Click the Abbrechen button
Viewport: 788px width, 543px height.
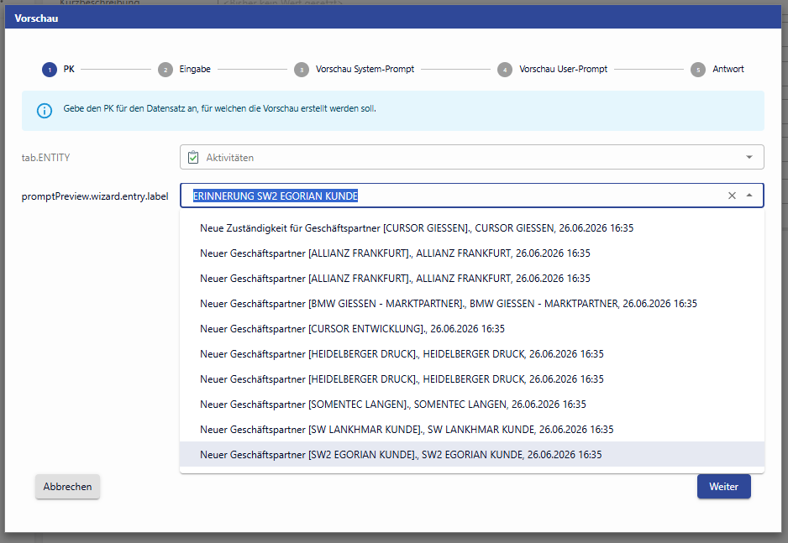67,487
